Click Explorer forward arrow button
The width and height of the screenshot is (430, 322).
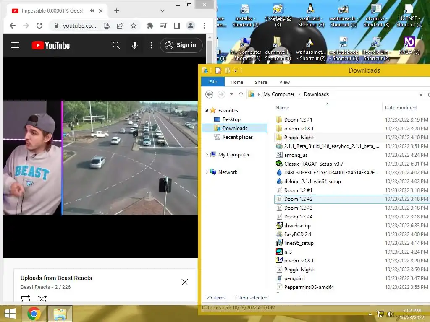(221, 94)
